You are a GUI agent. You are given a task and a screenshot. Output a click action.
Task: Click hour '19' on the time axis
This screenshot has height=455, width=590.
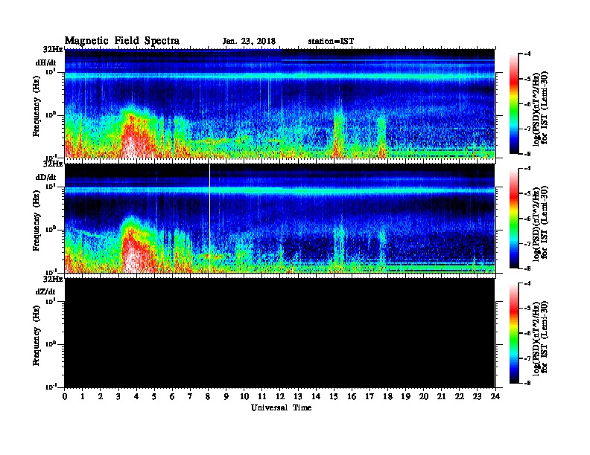(405, 397)
